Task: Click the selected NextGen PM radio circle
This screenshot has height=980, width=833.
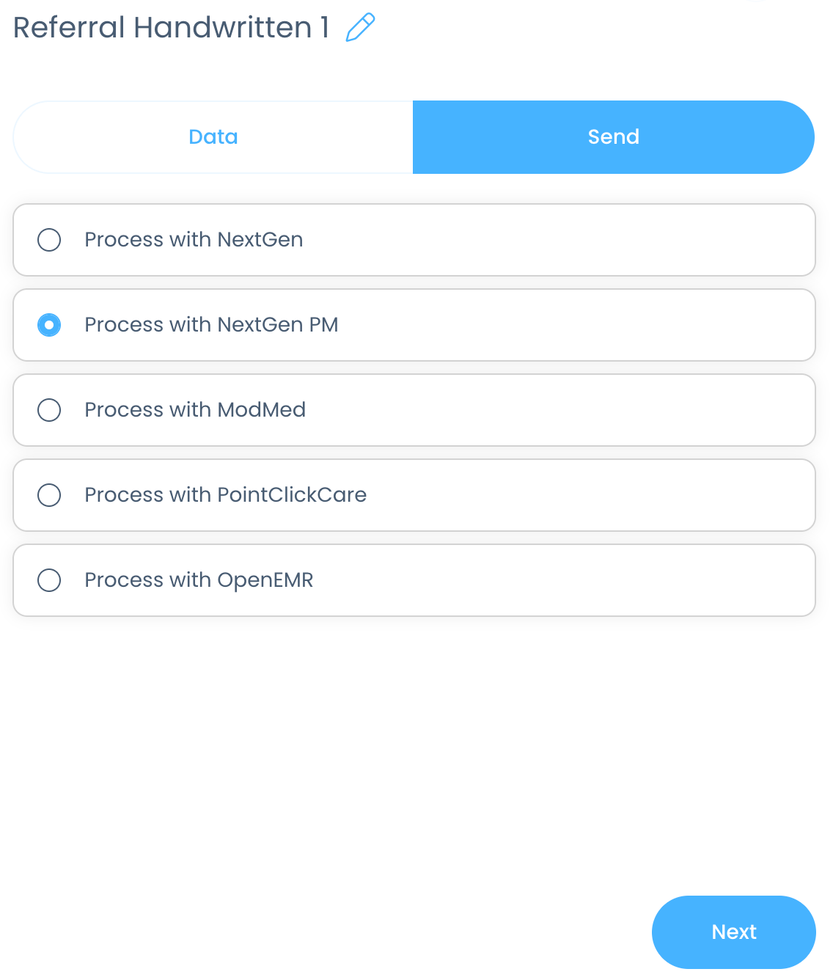Action: [49, 325]
